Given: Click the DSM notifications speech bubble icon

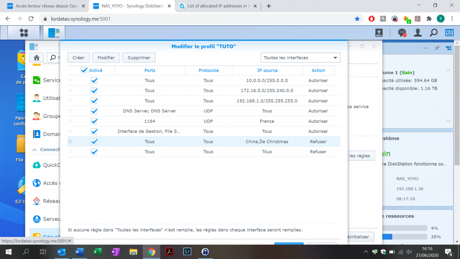Looking at the screenshot, I should coord(402,33).
